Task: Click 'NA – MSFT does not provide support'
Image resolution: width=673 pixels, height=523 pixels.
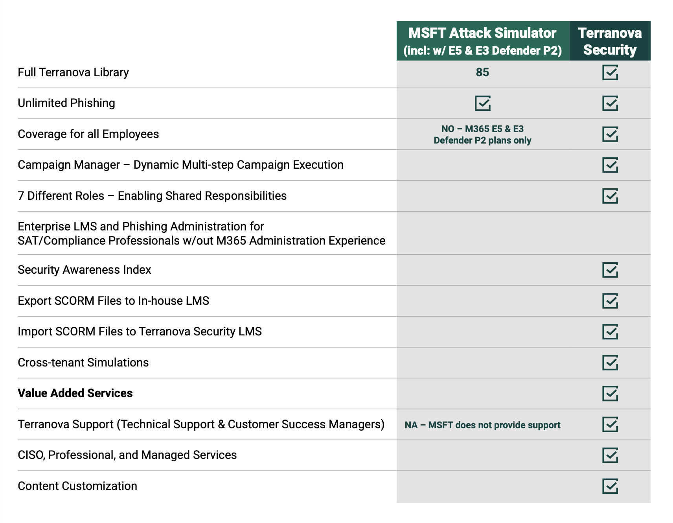Action: [x=482, y=425]
